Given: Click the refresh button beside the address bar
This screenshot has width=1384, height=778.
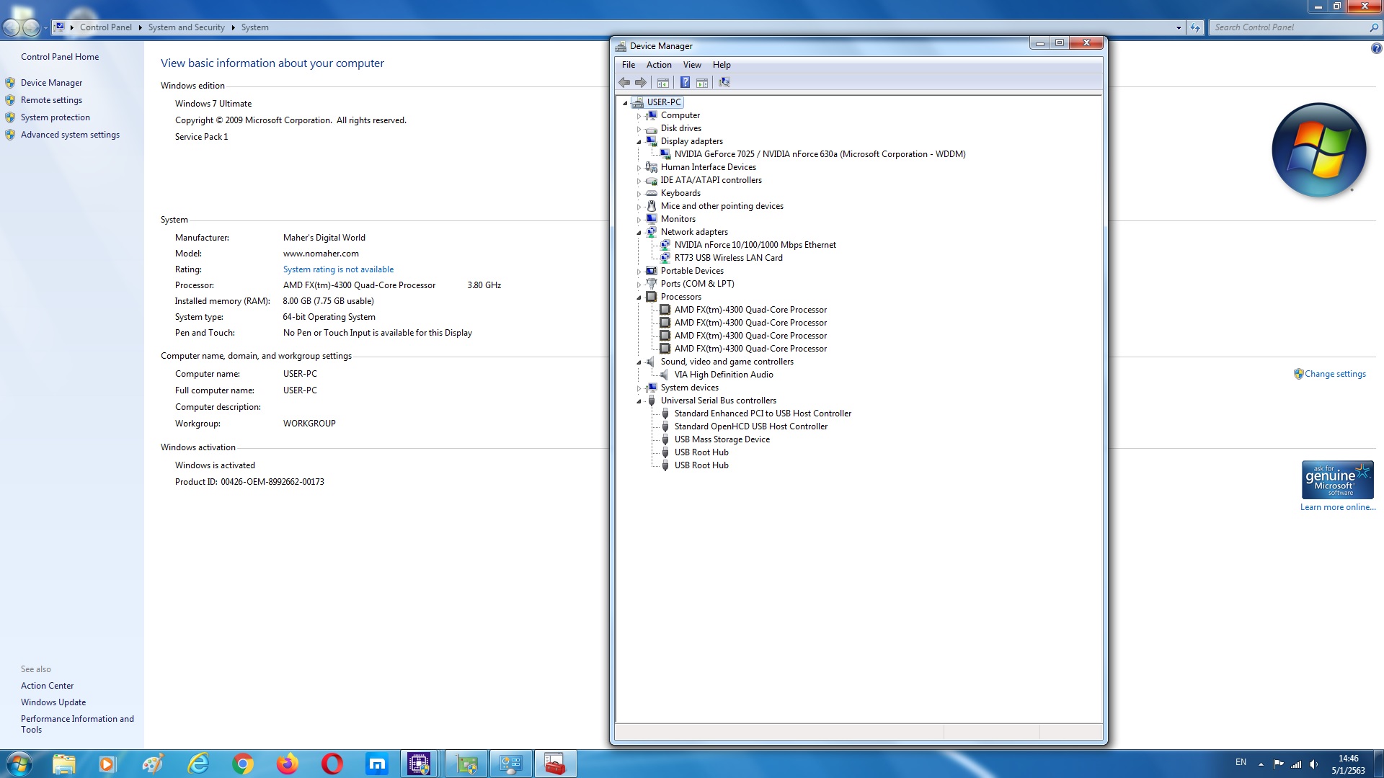Looking at the screenshot, I should tap(1195, 27).
